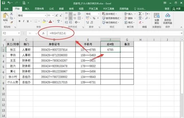The width and height of the screenshot is (184, 118).
Task: Decrease font size with the smaller A
Action: point(61,16)
